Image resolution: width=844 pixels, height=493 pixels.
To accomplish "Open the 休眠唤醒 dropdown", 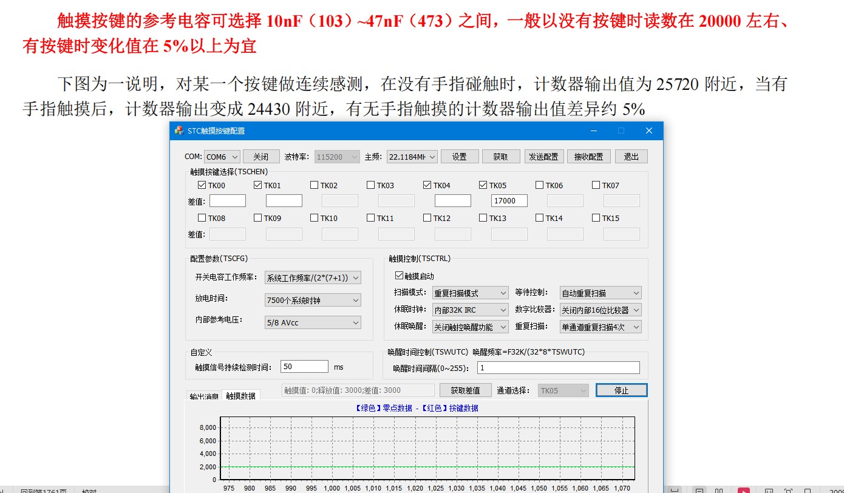I will (471, 327).
